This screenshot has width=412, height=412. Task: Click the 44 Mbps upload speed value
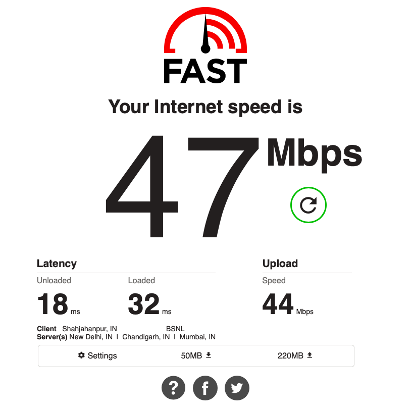[x=288, y=304]
